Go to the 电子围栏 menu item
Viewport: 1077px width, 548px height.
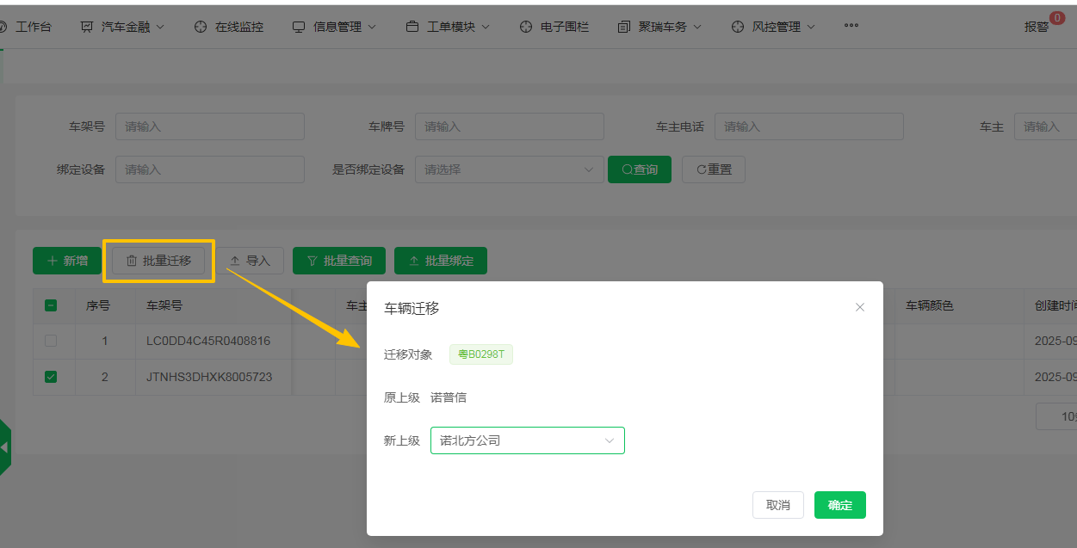554,27
